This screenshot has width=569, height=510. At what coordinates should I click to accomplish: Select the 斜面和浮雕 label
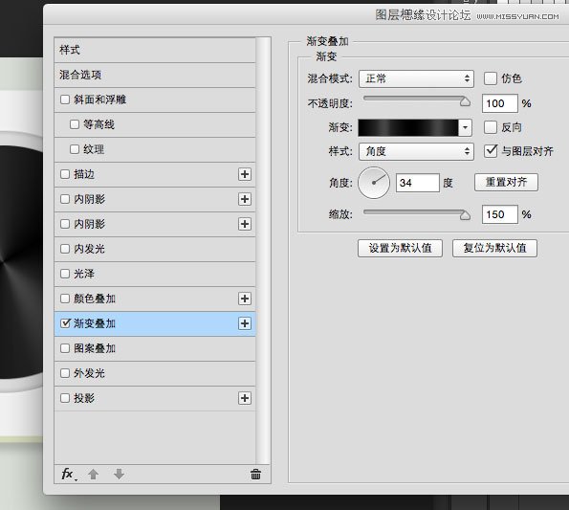(99, 100)
